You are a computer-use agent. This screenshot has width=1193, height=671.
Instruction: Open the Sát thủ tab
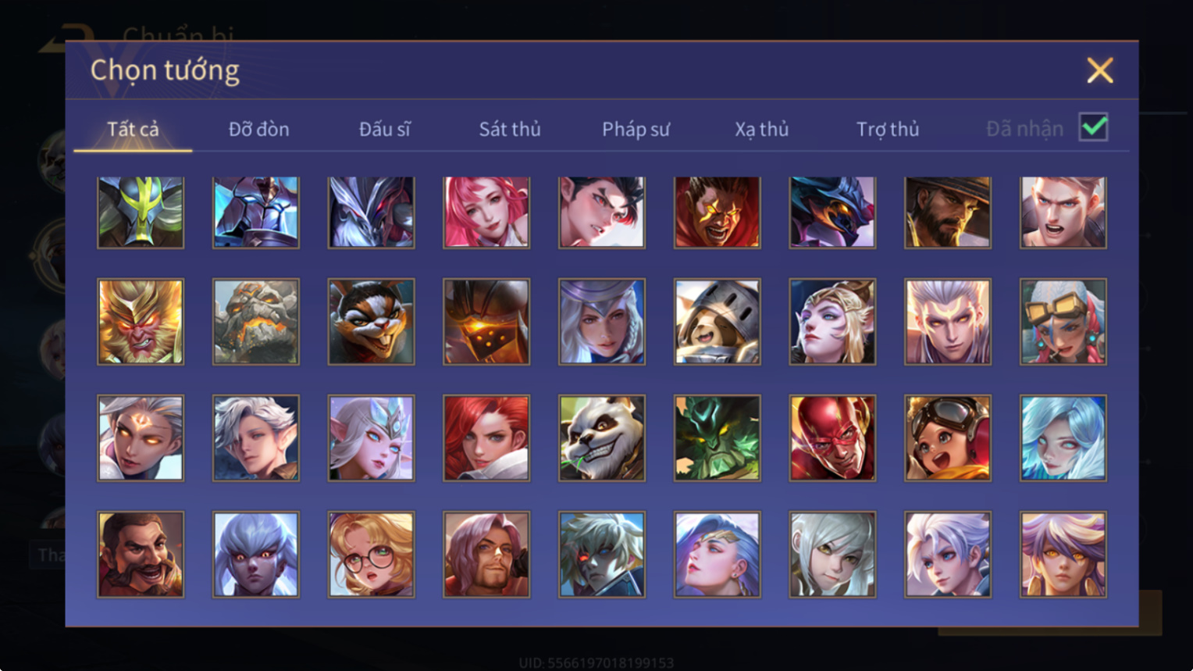510,129
